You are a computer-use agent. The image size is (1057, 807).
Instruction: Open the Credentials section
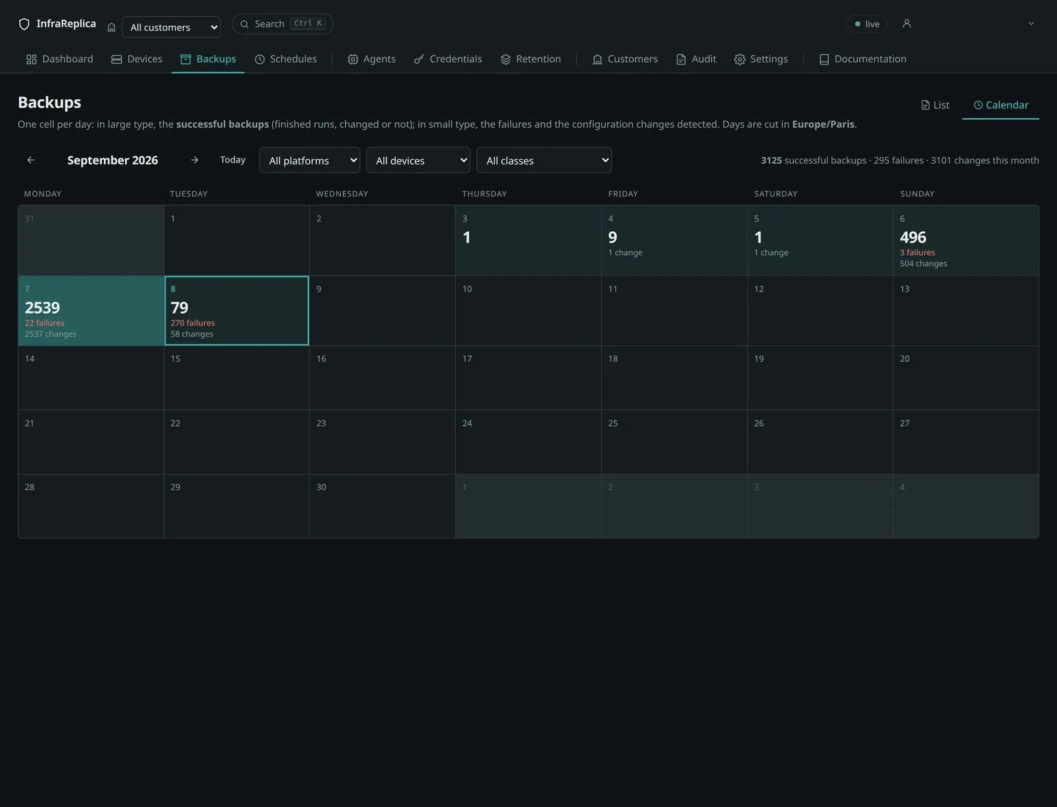pyautogui.click(x=448, y=59)
